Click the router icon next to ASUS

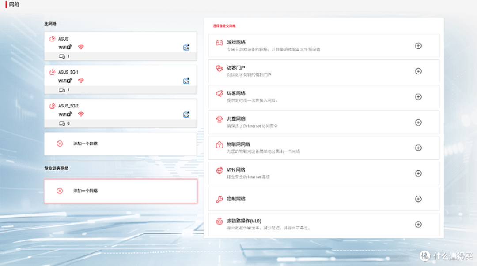point(52,39)
